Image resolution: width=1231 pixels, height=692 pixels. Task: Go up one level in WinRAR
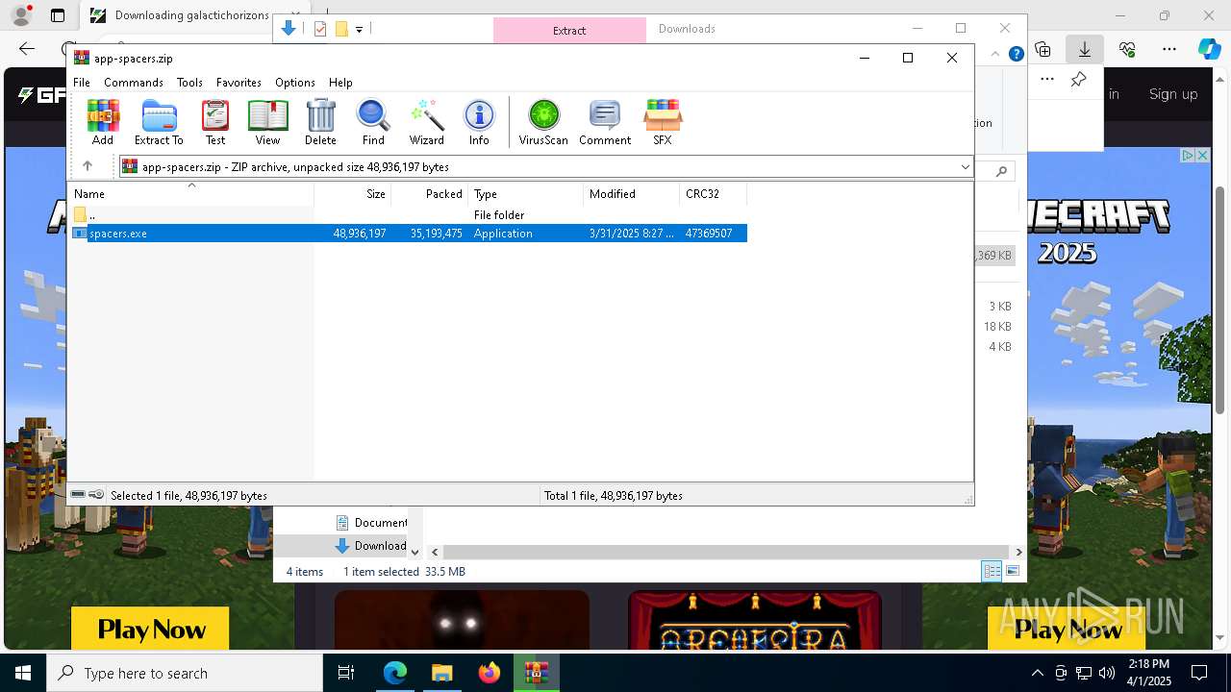pyautogui.click(x=88, y=166)
